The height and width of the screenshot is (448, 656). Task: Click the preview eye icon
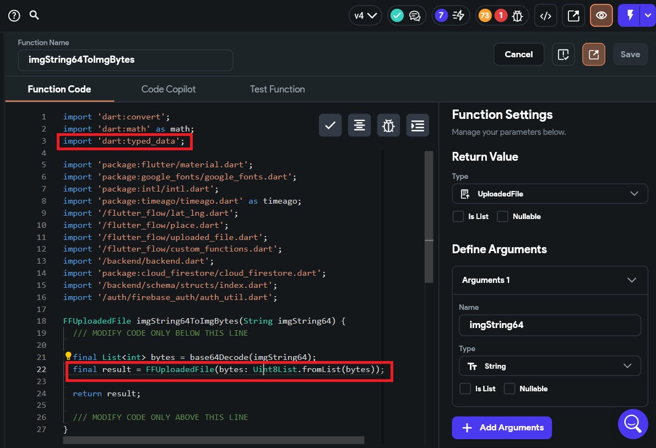click(601, 16)
